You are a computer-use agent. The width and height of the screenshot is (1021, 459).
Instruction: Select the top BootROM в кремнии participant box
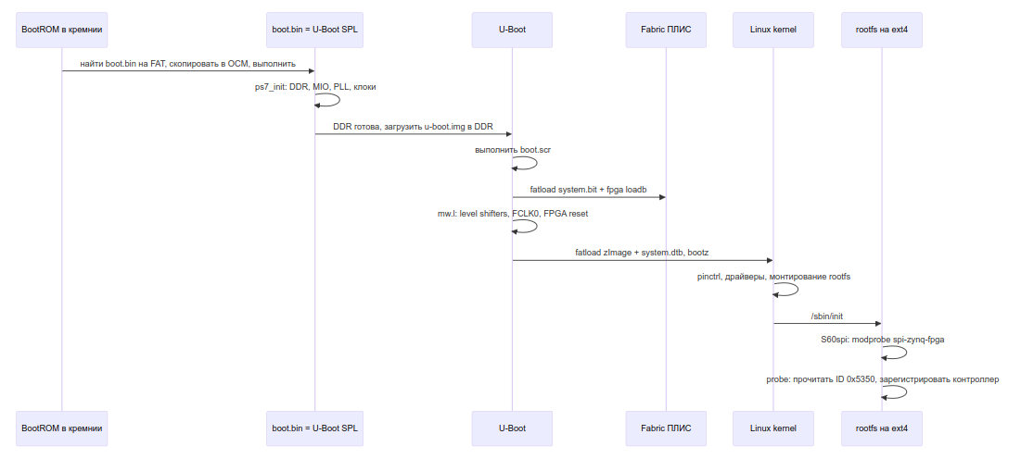62,30
